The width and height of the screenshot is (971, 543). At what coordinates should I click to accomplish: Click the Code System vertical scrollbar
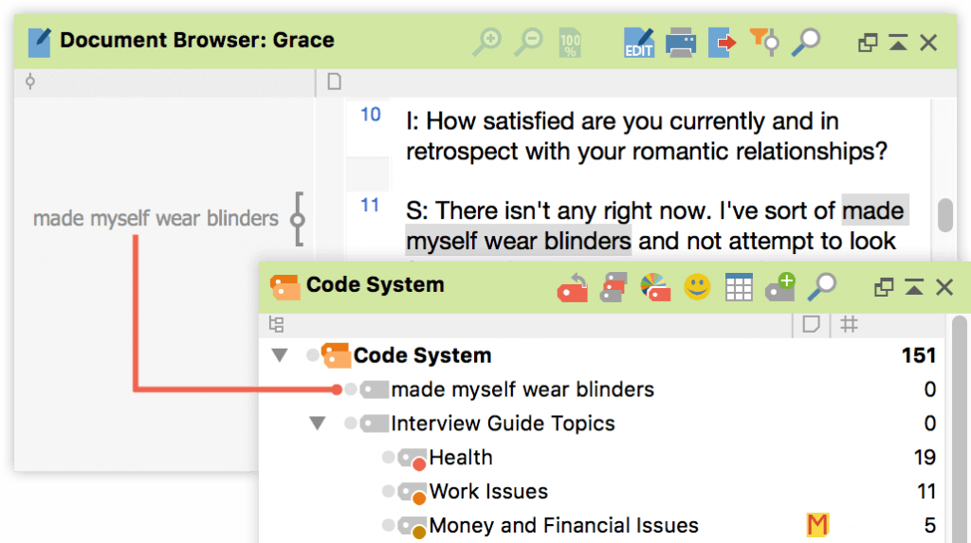tap(959, 427)
